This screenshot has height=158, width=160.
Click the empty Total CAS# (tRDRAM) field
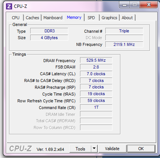coord(96,121)
